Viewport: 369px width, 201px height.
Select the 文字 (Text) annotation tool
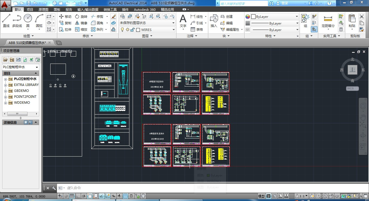183,21
